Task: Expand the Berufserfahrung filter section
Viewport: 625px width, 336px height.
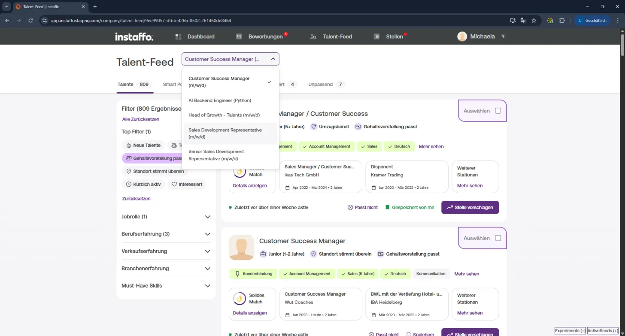Action: point(166,234)
